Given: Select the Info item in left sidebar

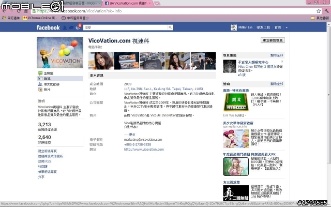Looking at the screenshot, I should click(60, 79).
